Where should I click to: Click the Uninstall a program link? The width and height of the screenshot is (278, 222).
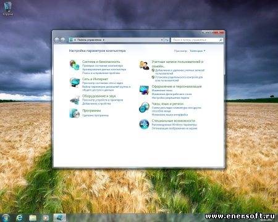(95, 115)
